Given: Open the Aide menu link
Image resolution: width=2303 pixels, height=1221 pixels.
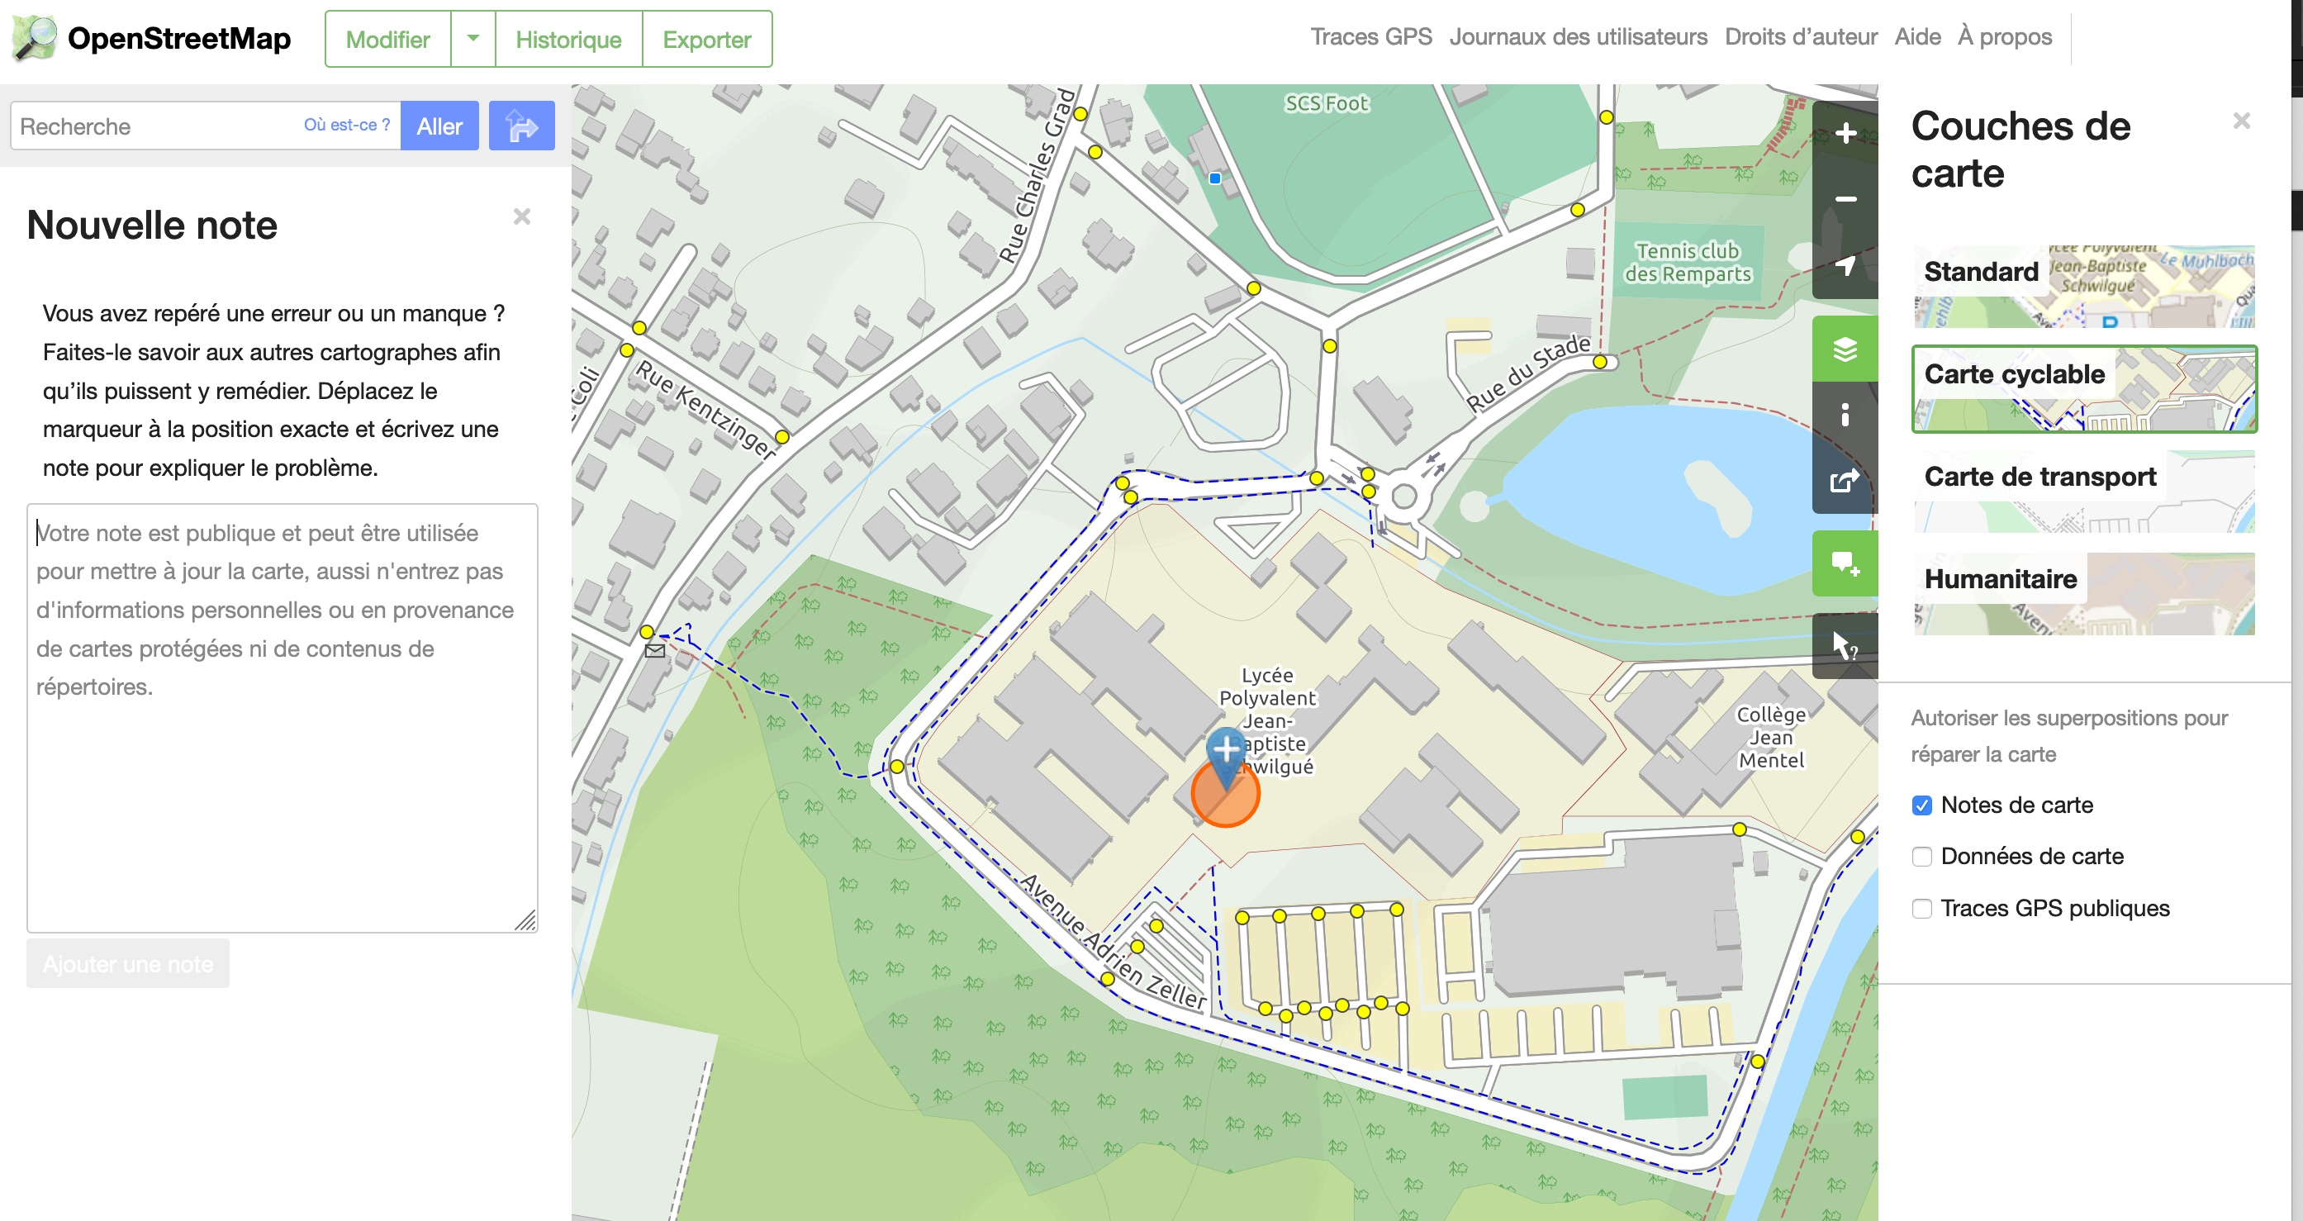Looking at the screenshot, I should pos(1918,36).
